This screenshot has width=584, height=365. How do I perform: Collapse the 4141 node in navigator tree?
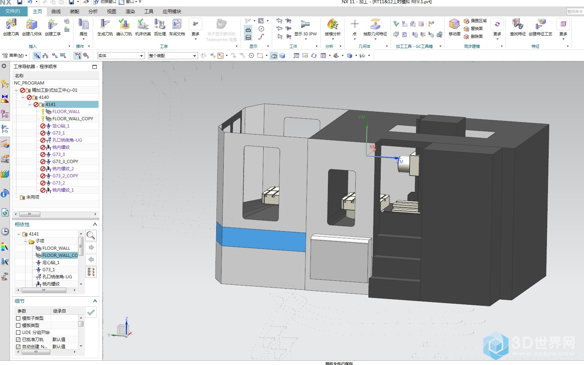tap(30, 105)
